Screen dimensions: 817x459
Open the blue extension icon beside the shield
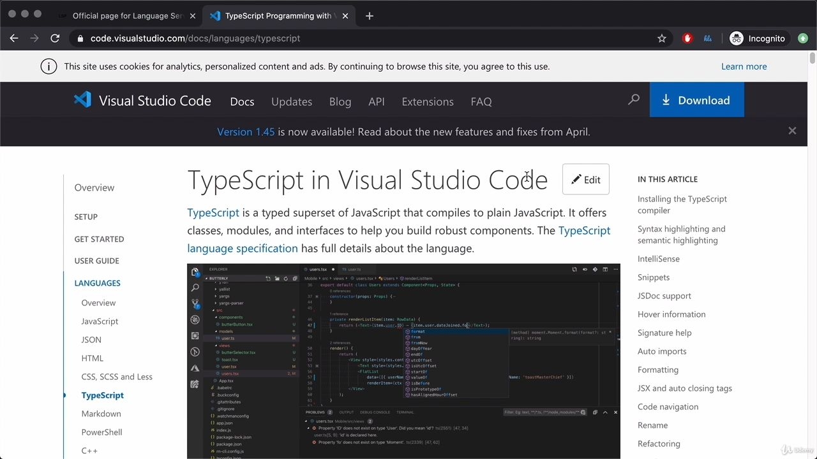click(708, 38)
